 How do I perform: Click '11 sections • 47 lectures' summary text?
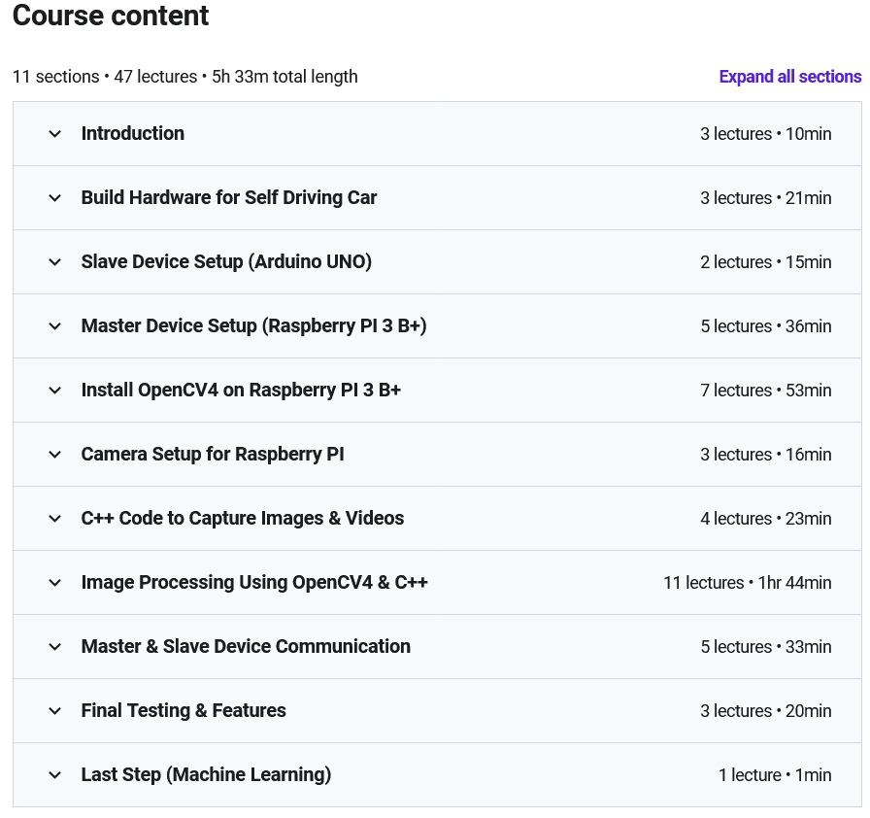(104, 77)
